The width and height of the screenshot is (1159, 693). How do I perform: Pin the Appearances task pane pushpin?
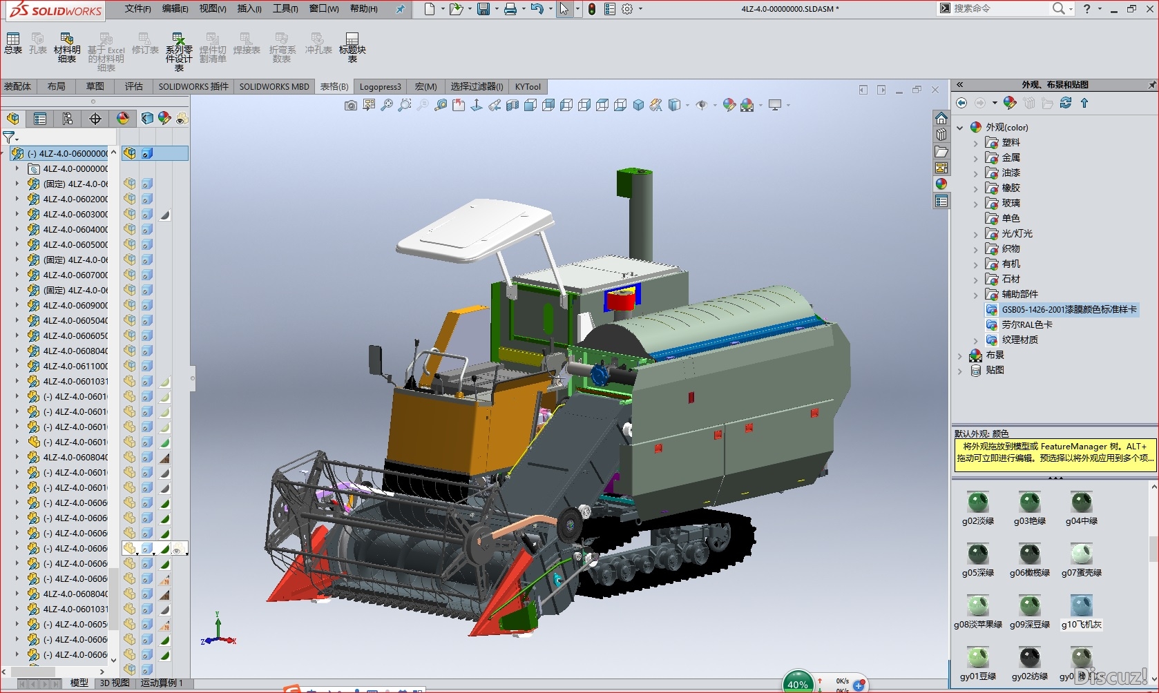(1151, 85)
